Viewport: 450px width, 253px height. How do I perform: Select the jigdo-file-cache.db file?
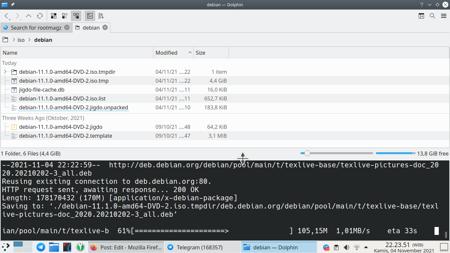click(42, 90)
